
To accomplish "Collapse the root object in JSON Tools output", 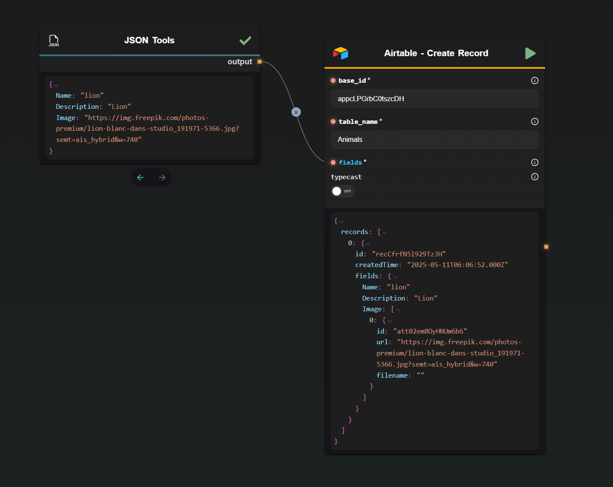I will 57,85.
